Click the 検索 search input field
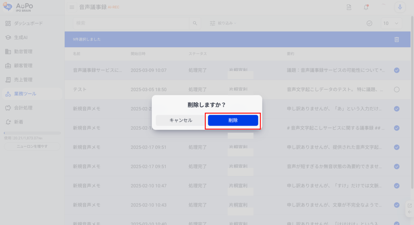414x225 pixels. pyautogui.click(x=131, y=23)
